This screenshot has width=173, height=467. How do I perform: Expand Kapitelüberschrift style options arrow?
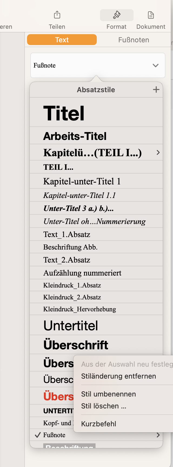(158, 153)
